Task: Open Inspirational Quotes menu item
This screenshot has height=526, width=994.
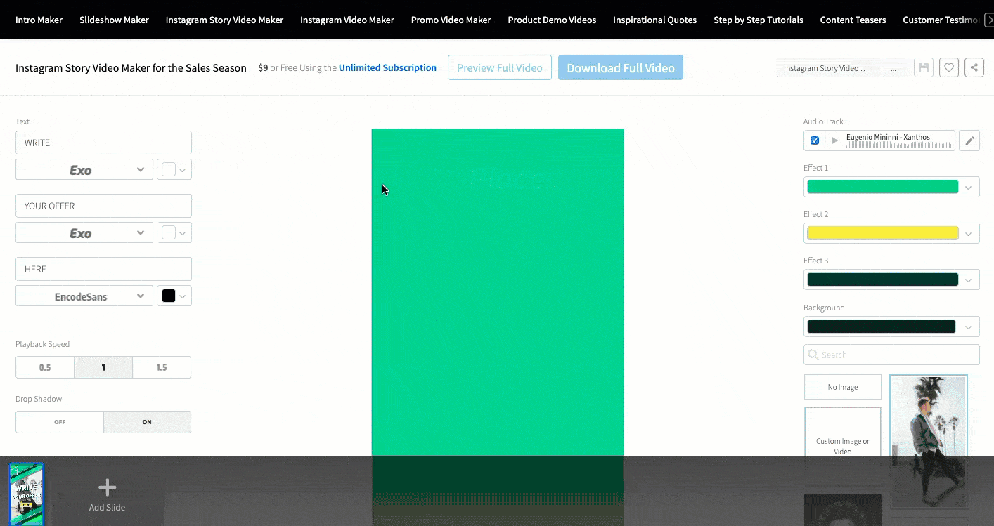Action: click(x=654, y=20)
